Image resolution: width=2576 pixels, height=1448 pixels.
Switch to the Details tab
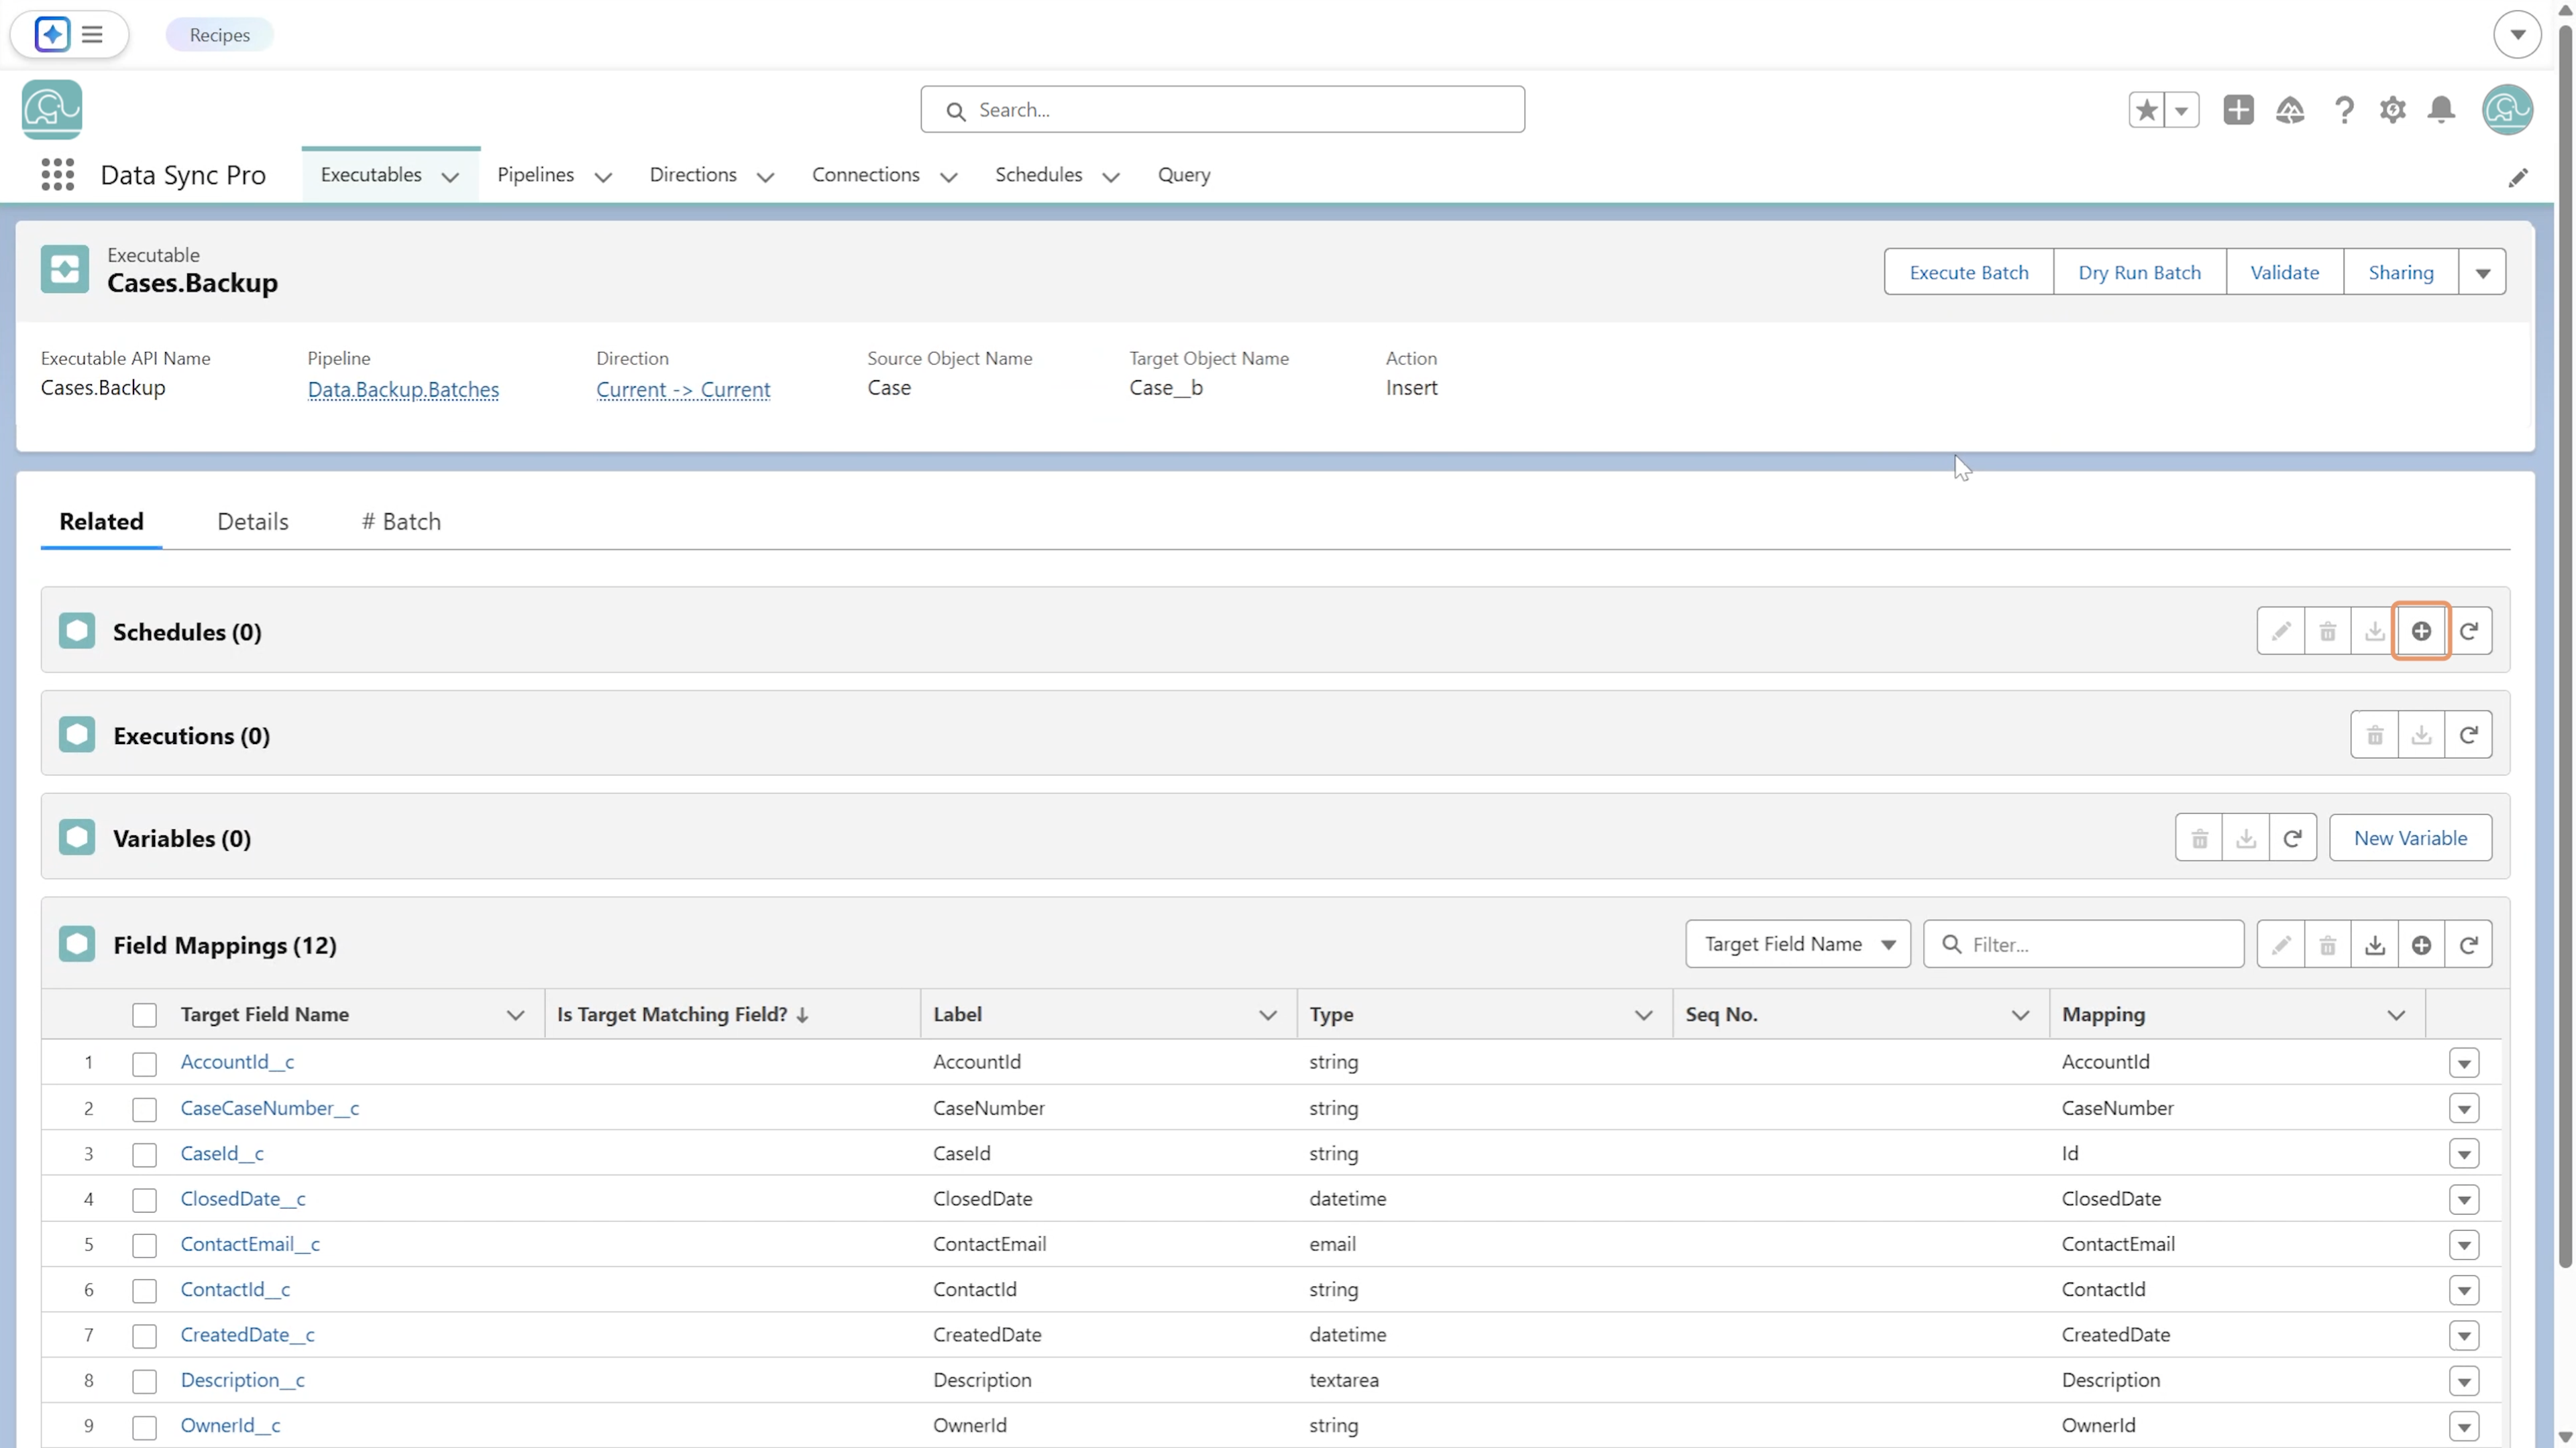pyautogui.click(x=253, y=522)
